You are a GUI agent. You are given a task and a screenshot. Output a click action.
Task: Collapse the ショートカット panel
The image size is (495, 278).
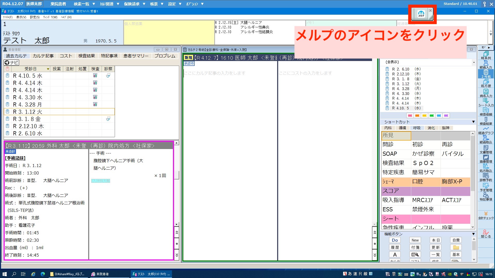coord(473,122)
